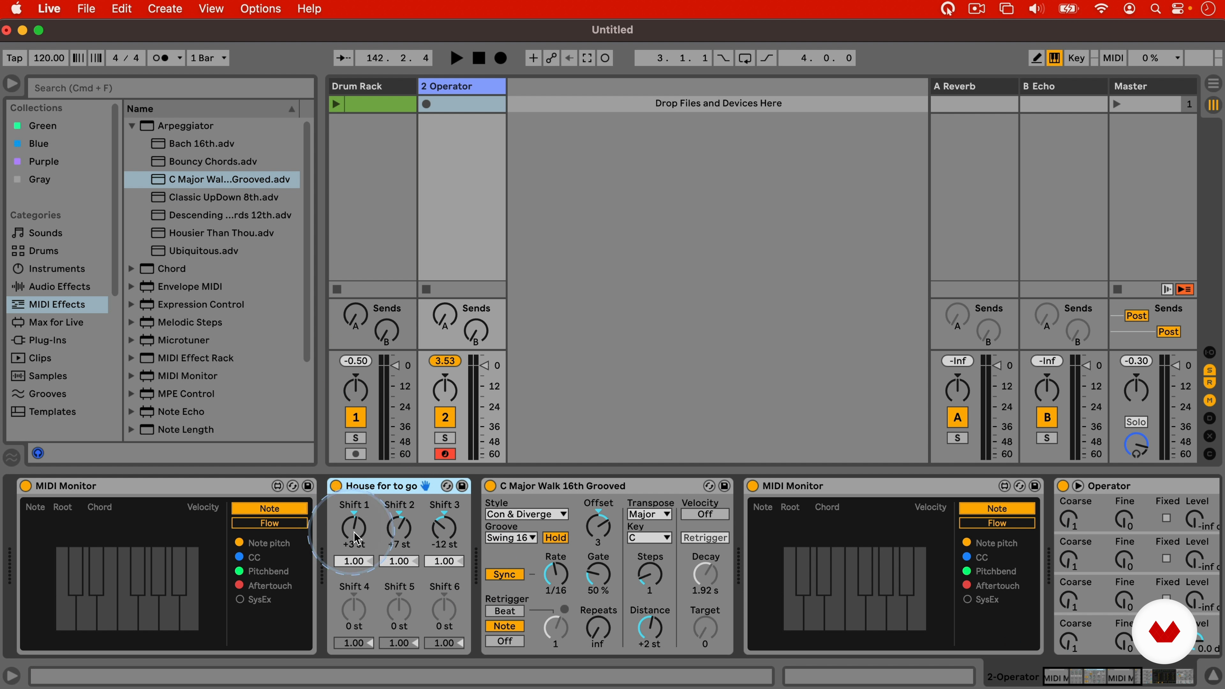Arm the 2 Operator track

(x=445, y=454)
